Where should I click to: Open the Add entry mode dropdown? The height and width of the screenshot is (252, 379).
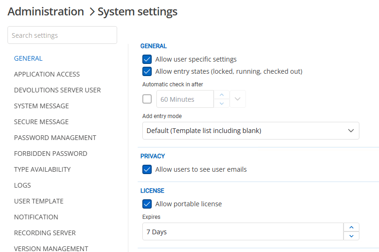coord(251,131)
